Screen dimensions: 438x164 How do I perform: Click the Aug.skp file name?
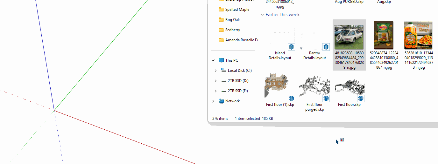[x=384, y=2]
